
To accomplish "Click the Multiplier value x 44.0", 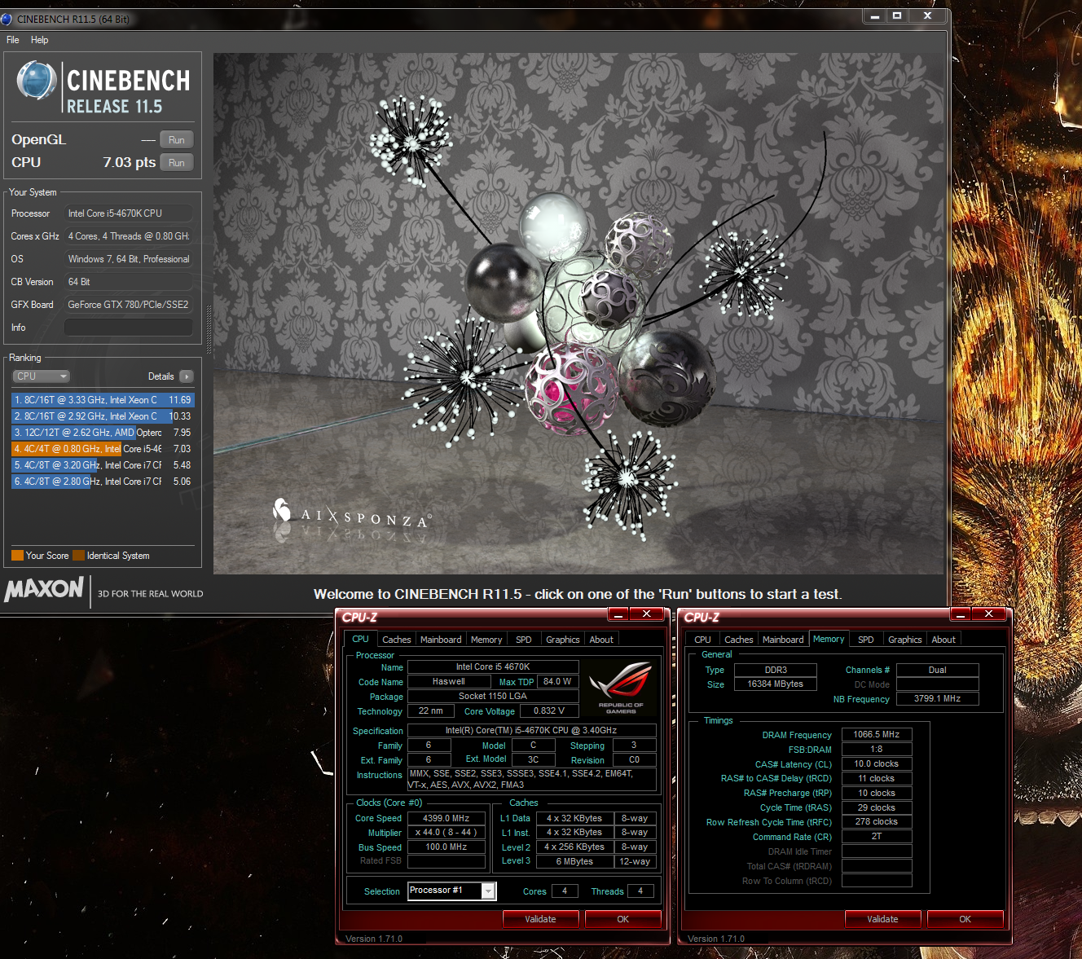I will click(x=446, y=833).
